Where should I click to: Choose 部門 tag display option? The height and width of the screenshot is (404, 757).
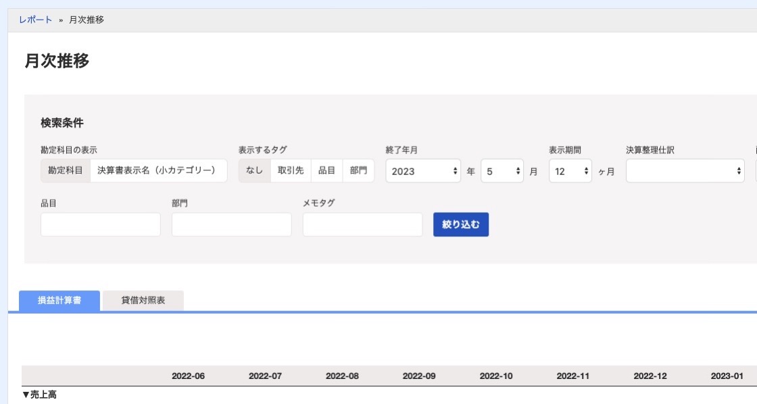tap(358, 170)
